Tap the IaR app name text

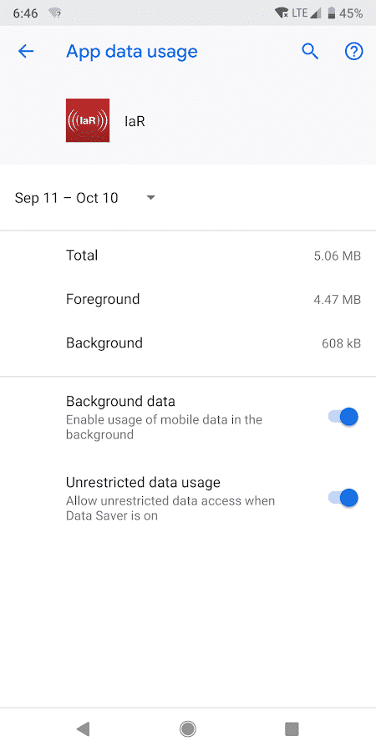pyautogui.click(x=135, y=121)
